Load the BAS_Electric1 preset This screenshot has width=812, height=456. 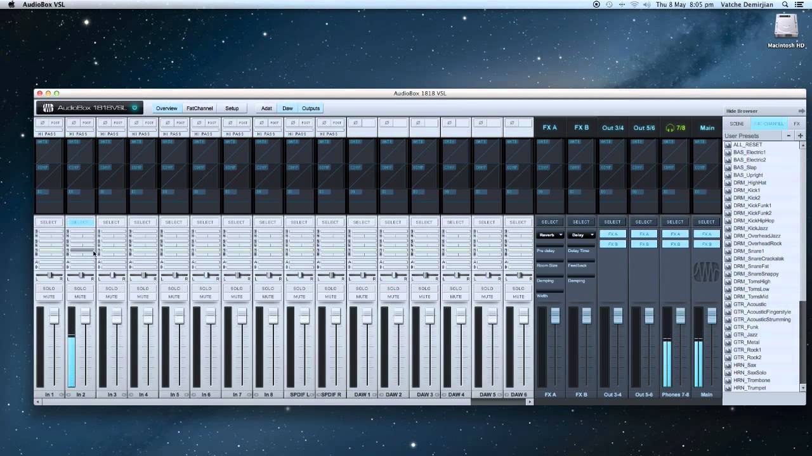[x=749, y=153]
